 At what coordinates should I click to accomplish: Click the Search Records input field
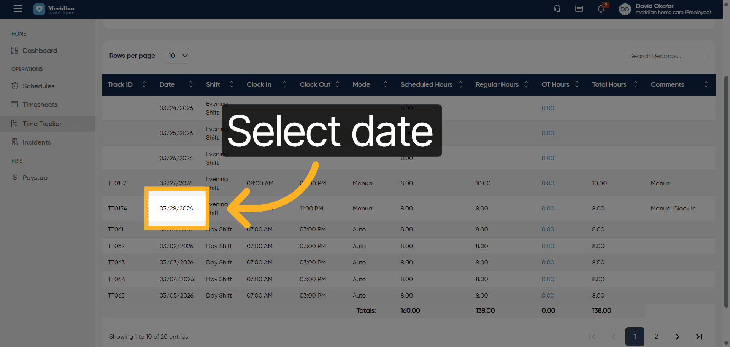[x=665, y=56]
